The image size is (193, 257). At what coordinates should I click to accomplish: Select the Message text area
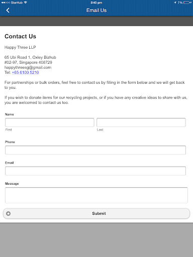pyautogui.click(x=96, y=195)
